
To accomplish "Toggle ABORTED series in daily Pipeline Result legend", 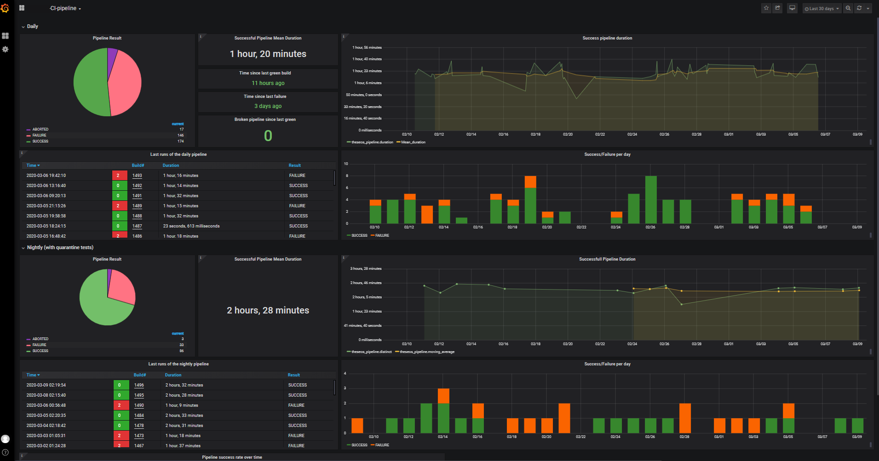I will [40, 129].
